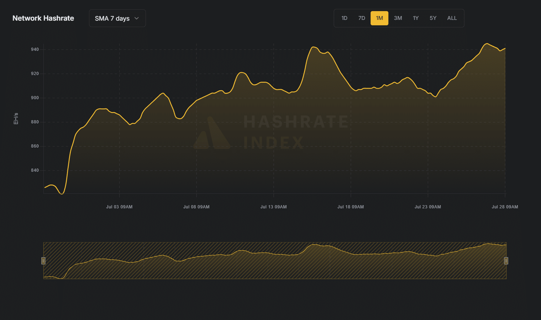Click the right range navigator handle

(506, 261)
